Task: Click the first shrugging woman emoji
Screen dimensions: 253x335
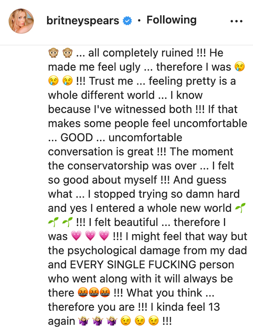Action: point(84,321)
